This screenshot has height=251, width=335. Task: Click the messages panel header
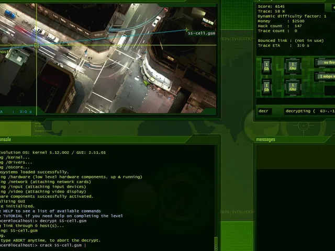[294, 140]
